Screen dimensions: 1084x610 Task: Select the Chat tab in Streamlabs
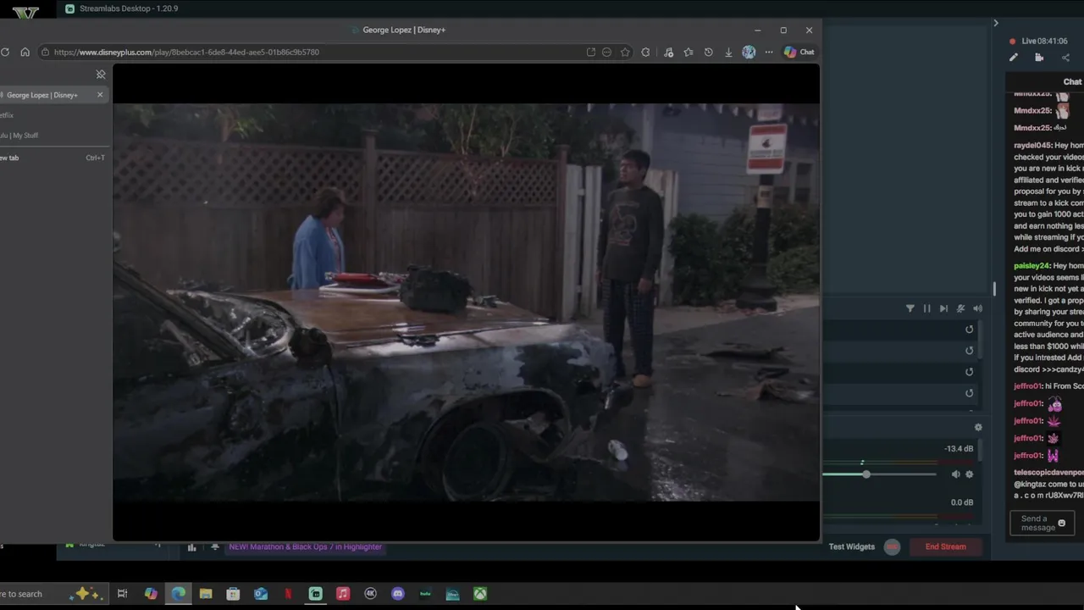pyautogui.click(x=1072, y=82)
